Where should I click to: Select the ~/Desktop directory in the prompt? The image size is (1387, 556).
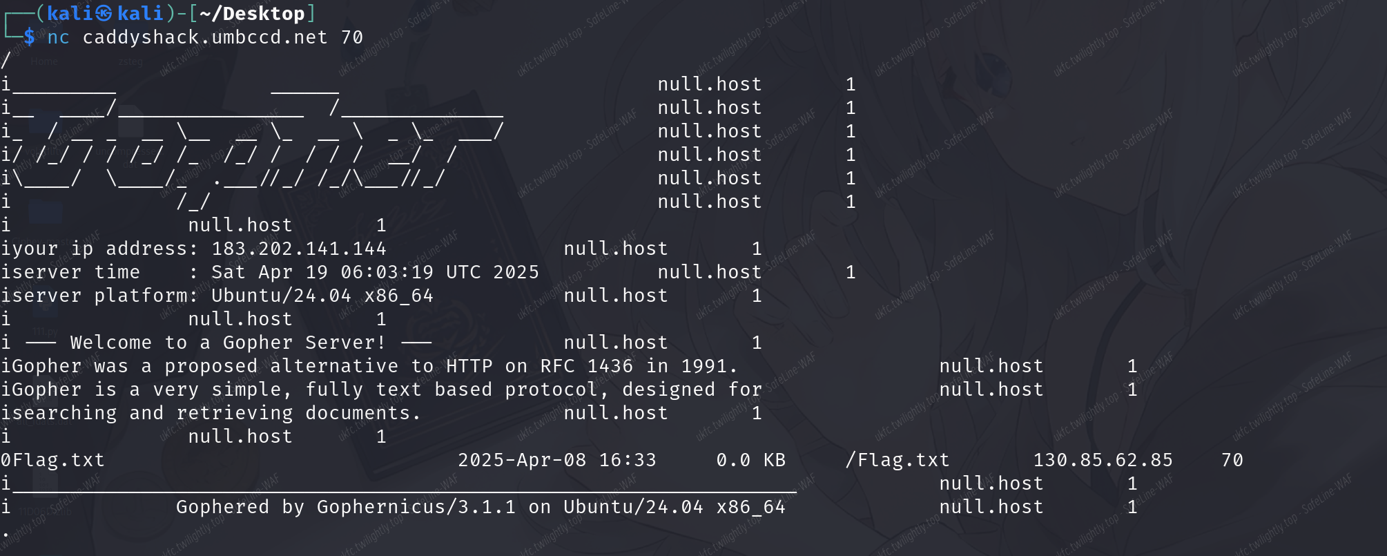click(252, 13)
